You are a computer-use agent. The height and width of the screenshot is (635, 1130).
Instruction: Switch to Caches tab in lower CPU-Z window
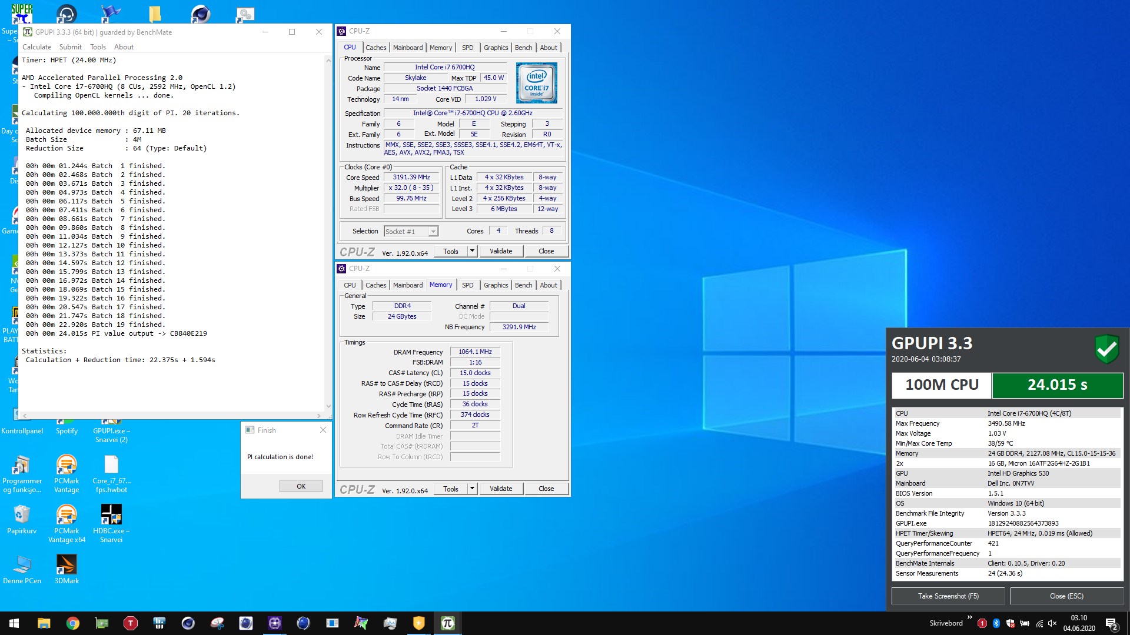(x=375, y=285)
